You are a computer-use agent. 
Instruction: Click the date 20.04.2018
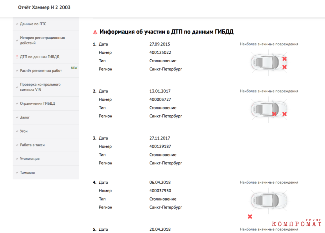[160, 229]
